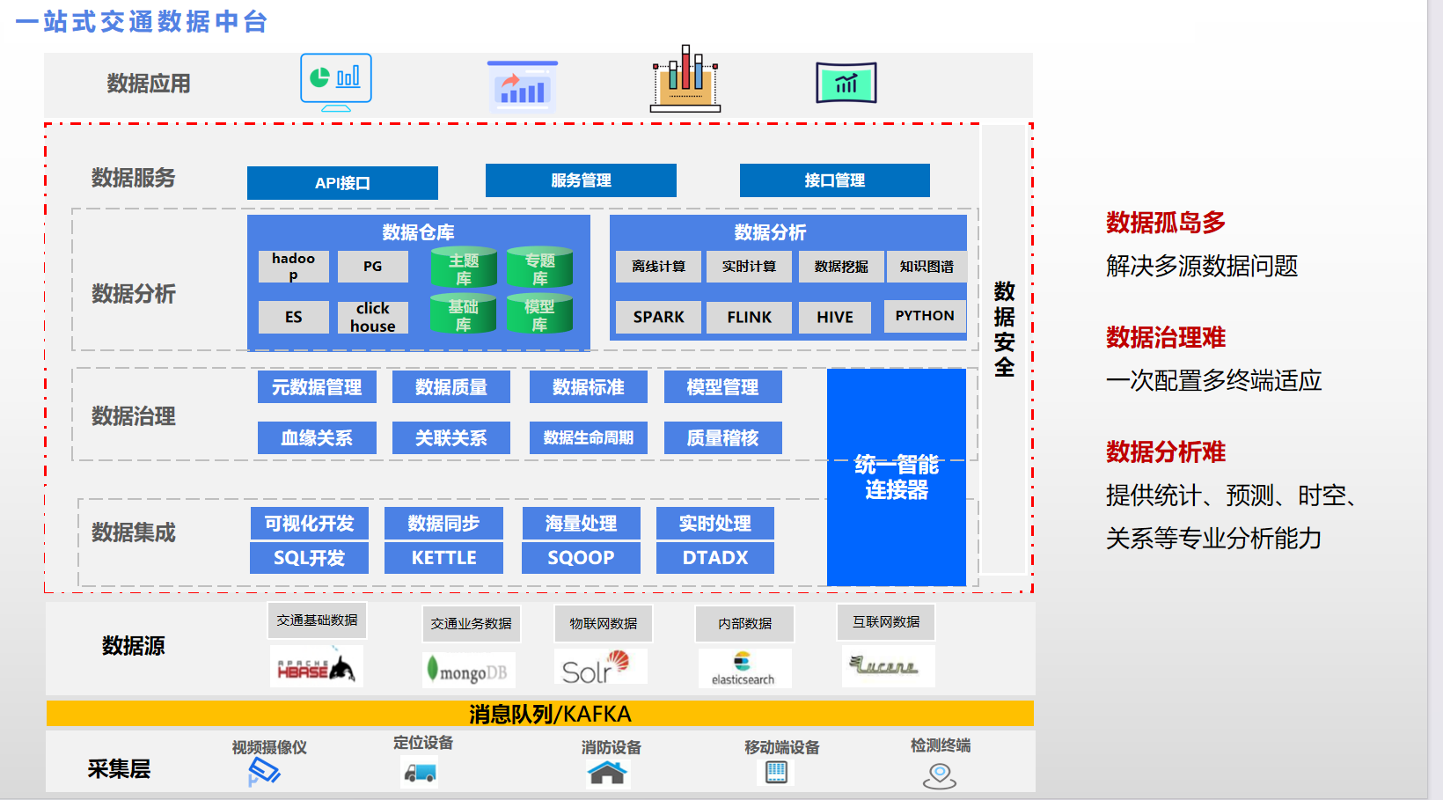Click the 交通基础数据 label box
The width and height of the screenshot is (1443, 800).
pyautogui.click(x=317, y=620)
